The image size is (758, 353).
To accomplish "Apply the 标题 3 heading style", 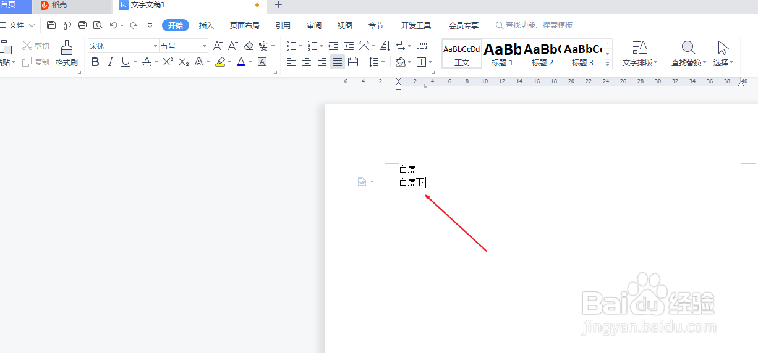I will [x=583, y=54].
